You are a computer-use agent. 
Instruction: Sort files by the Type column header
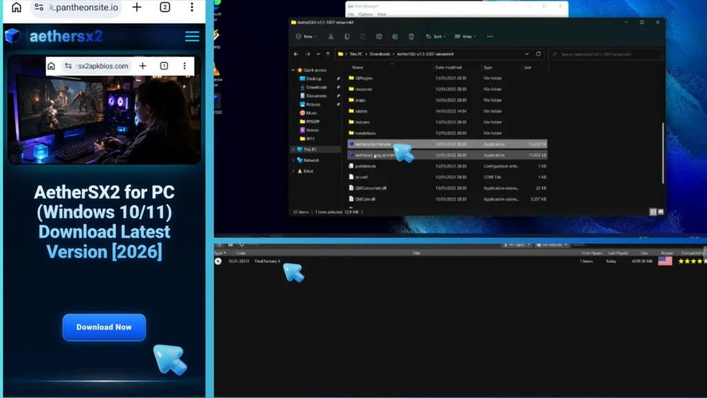[488, 67]
